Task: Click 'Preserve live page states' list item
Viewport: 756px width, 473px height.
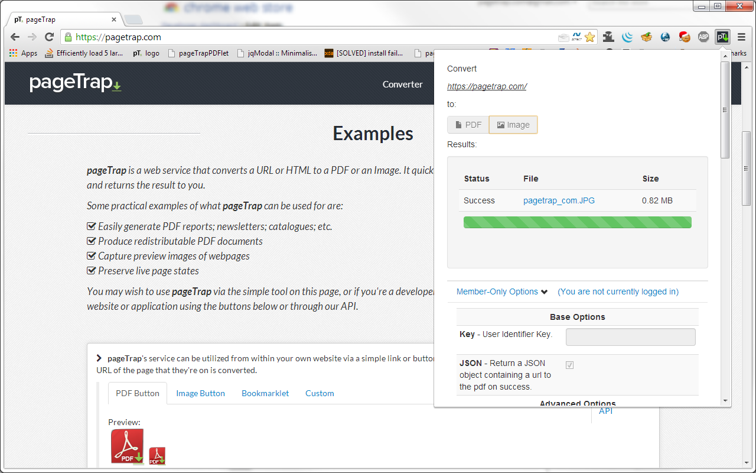Action: [x=148, y=271]
